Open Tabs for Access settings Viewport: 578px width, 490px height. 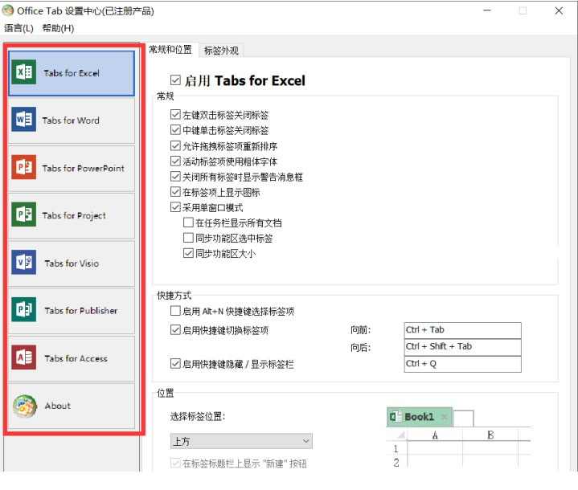click(x=72, y=358)
